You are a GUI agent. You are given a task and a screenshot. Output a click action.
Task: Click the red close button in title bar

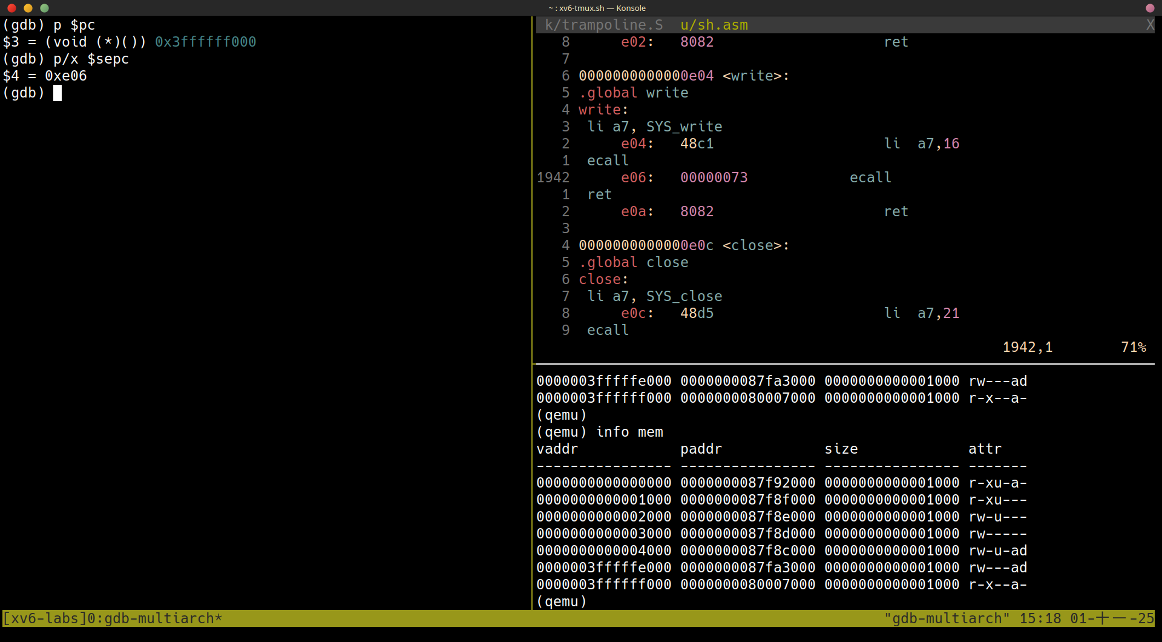[11, 8]
